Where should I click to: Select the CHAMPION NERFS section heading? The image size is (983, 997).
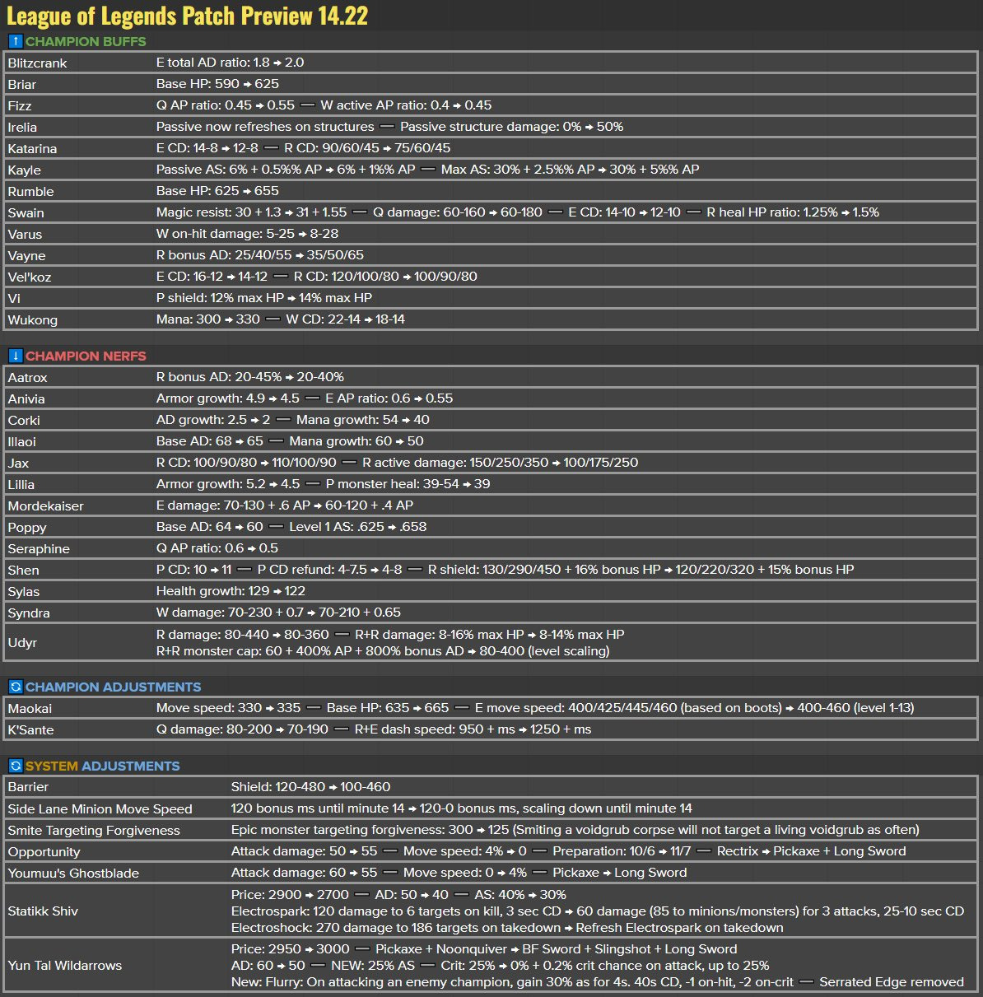point(86,356)
